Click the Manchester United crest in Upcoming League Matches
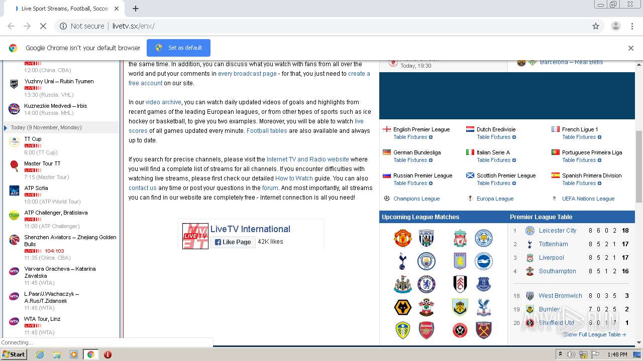The width and height of the screenshot is (643, 361). (x=402, y=238)
